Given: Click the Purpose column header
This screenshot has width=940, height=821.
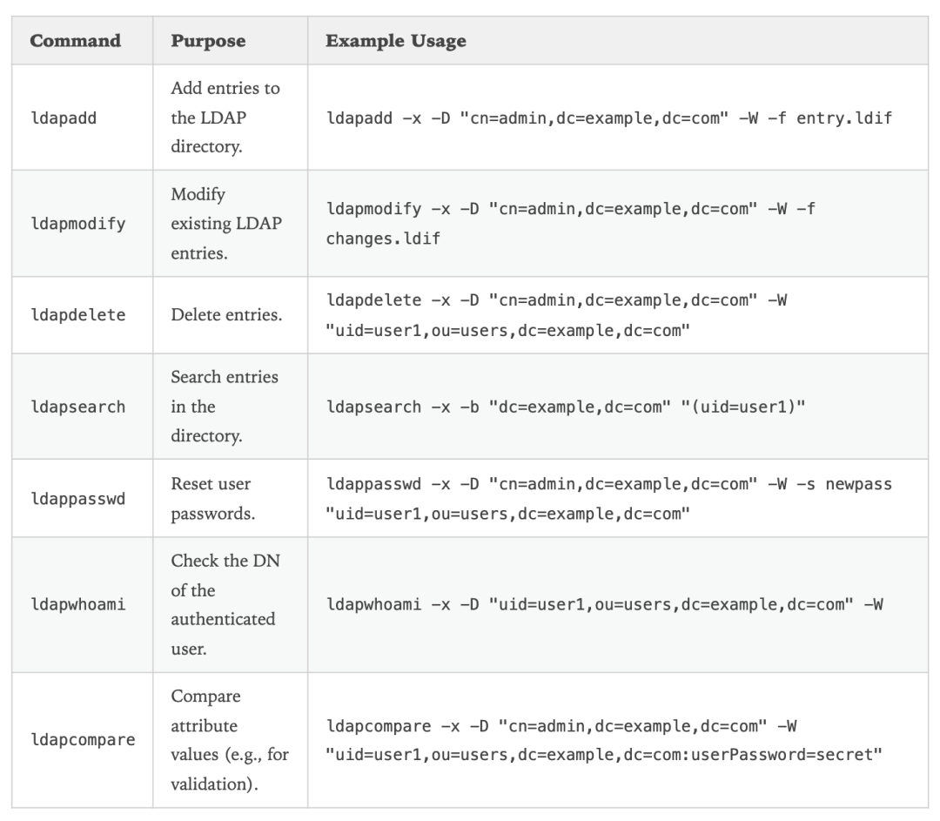Looking at the screenshot, I should point(208,41).
